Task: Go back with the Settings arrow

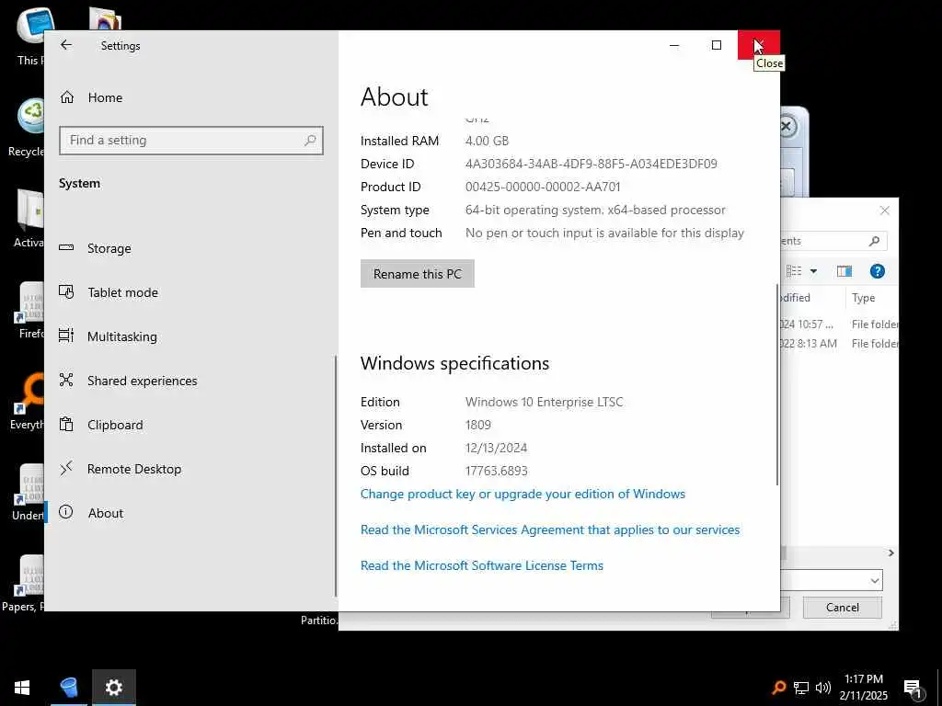Action: pos(66,45)
